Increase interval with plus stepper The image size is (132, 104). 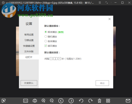tap(60, 59)
